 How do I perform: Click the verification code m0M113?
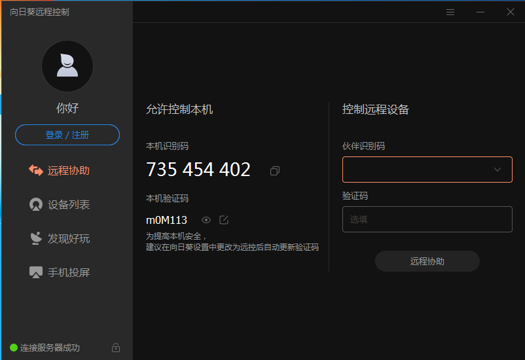click(166, 220)
